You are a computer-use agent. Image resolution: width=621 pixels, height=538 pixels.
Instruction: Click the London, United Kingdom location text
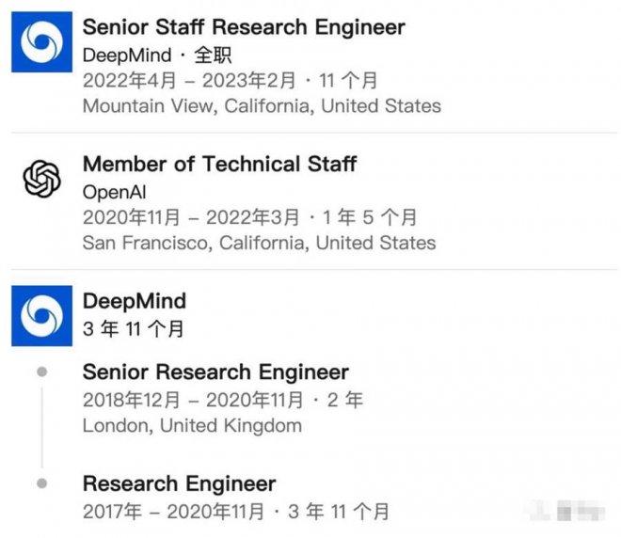click(192, 425)
